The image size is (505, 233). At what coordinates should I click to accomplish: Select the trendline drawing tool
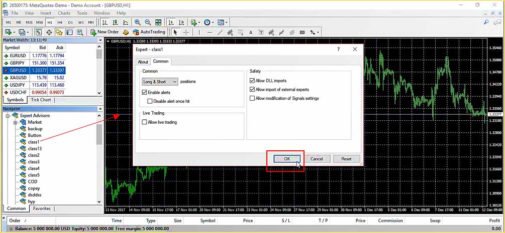point(220,32)
